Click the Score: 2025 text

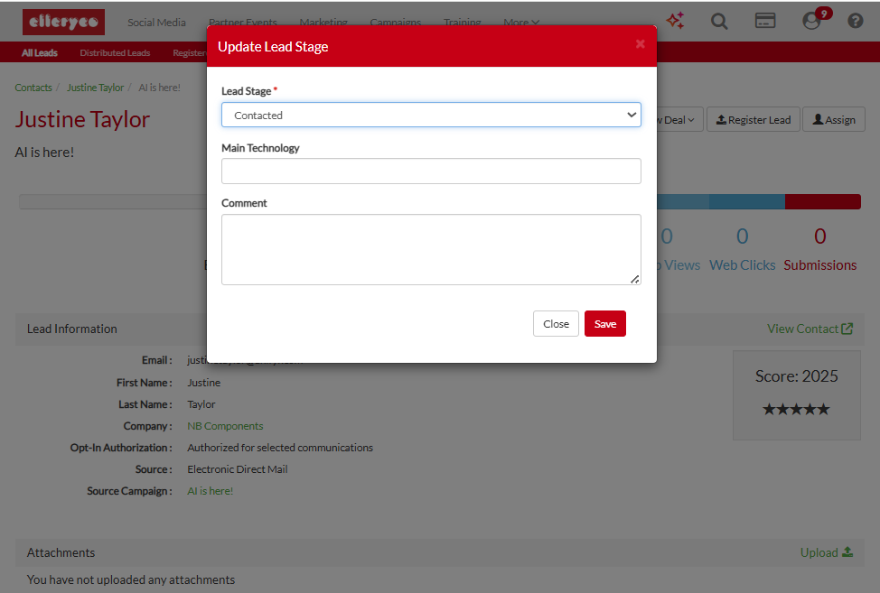(x=796, y=376)
